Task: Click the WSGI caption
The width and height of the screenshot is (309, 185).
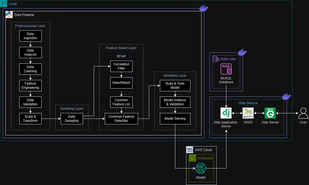Action: [248, 122]
